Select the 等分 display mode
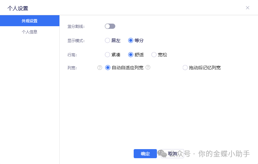This screenshot has height=164, width=258. point(131,40)
